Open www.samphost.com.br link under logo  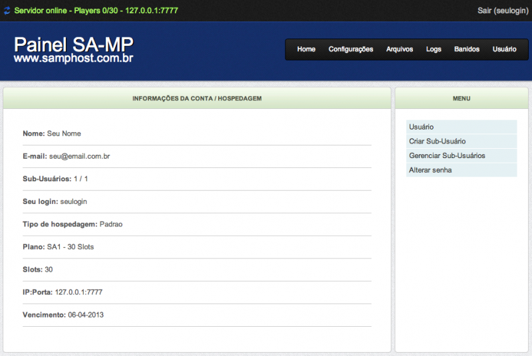click(x=74, y=58)
